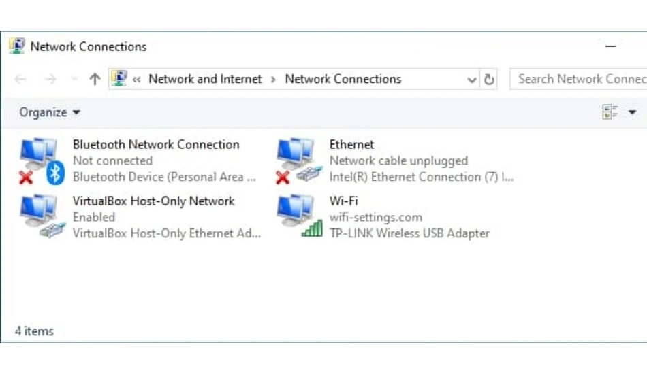This screenshot has width=647, height=374.
Task: Open the recent locations dropdown arrow
Action: coord(74,79)
